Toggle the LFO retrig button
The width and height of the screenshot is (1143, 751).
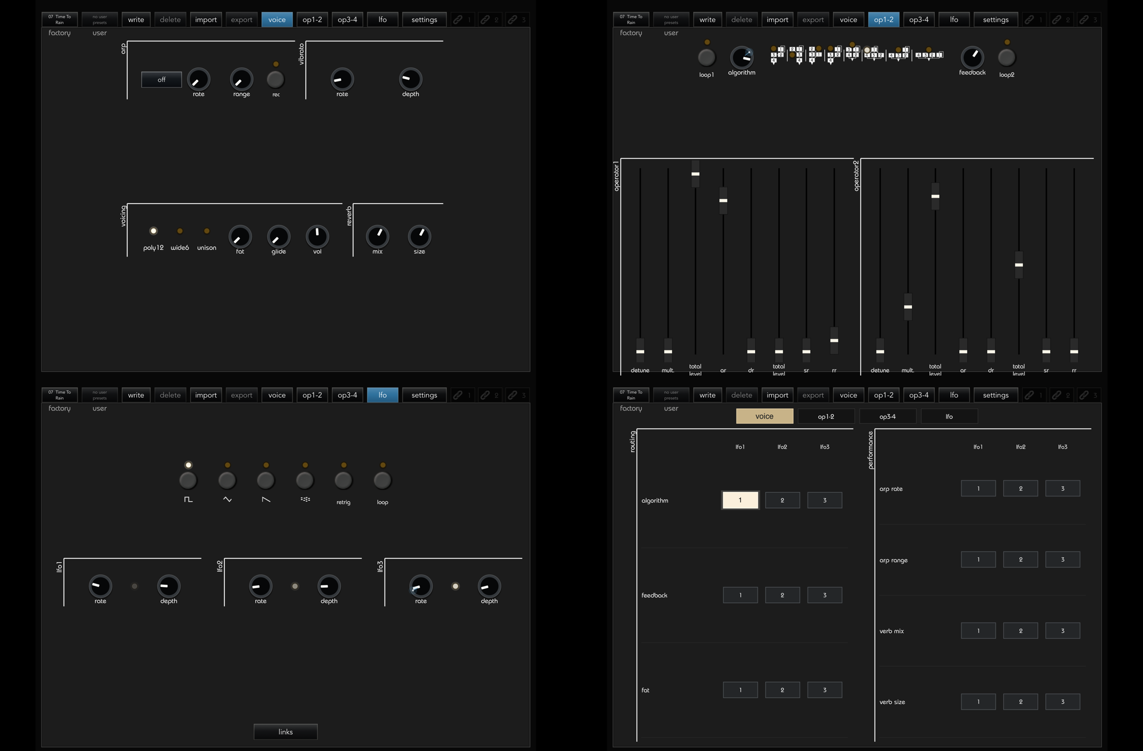[x=344, y=480]
